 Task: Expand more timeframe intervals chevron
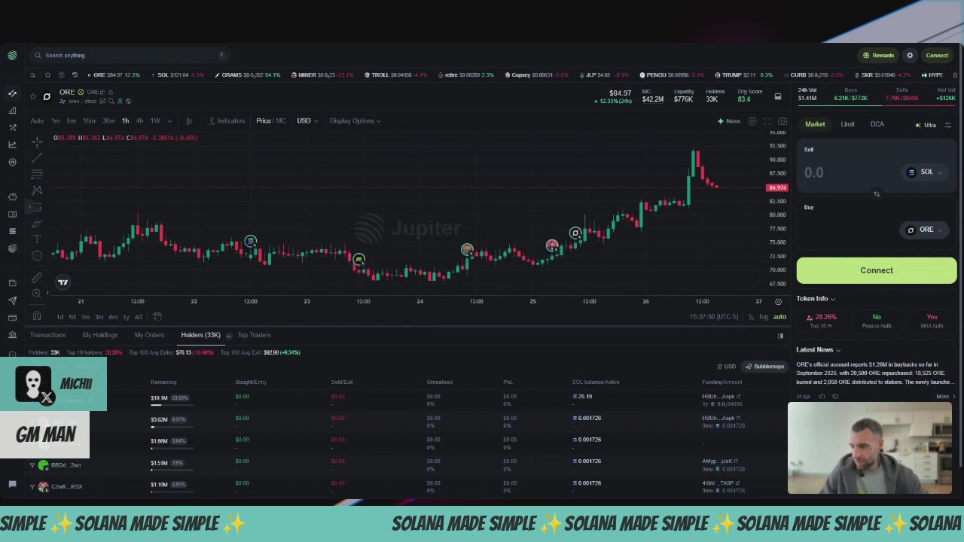tap(169, 120)
